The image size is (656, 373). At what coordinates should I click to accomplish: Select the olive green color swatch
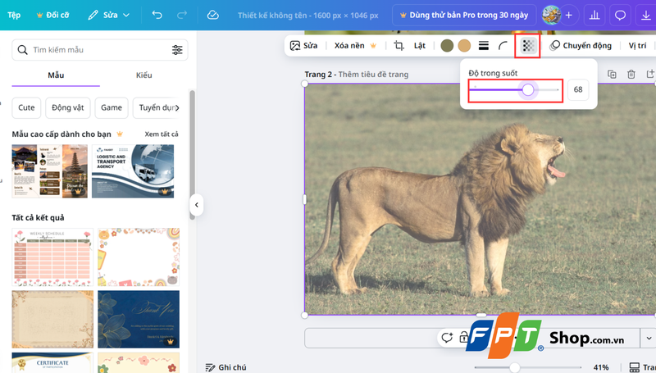point(447,46)
